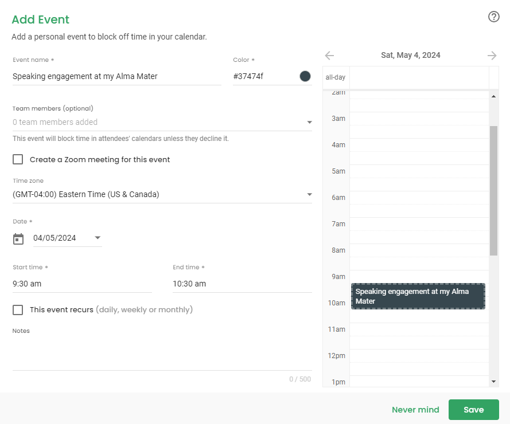The width and height of the screenshot is (510, 424).
Task: Click the Never mind link
Action: coord(415,409)
